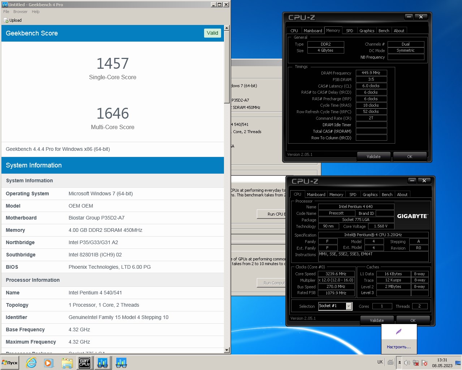The width and height of the screenshot is (462, 370).
Task: Click the volume speaker tray icon
Action: point(407,362)
